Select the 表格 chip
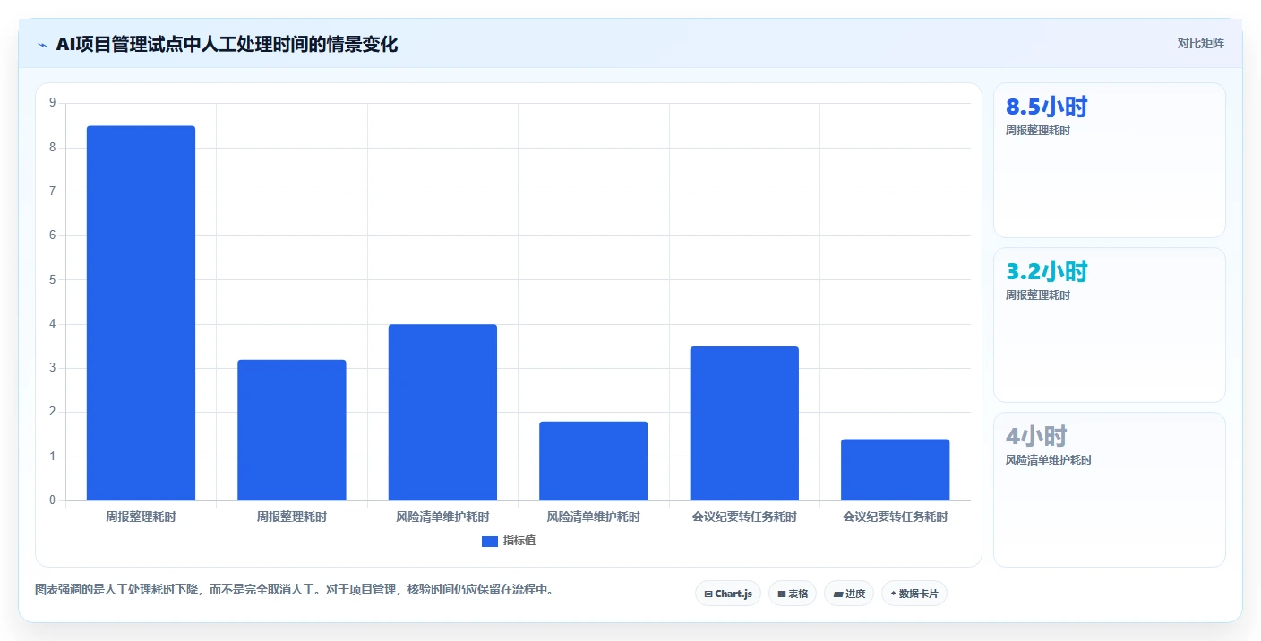 pos(793,594)
